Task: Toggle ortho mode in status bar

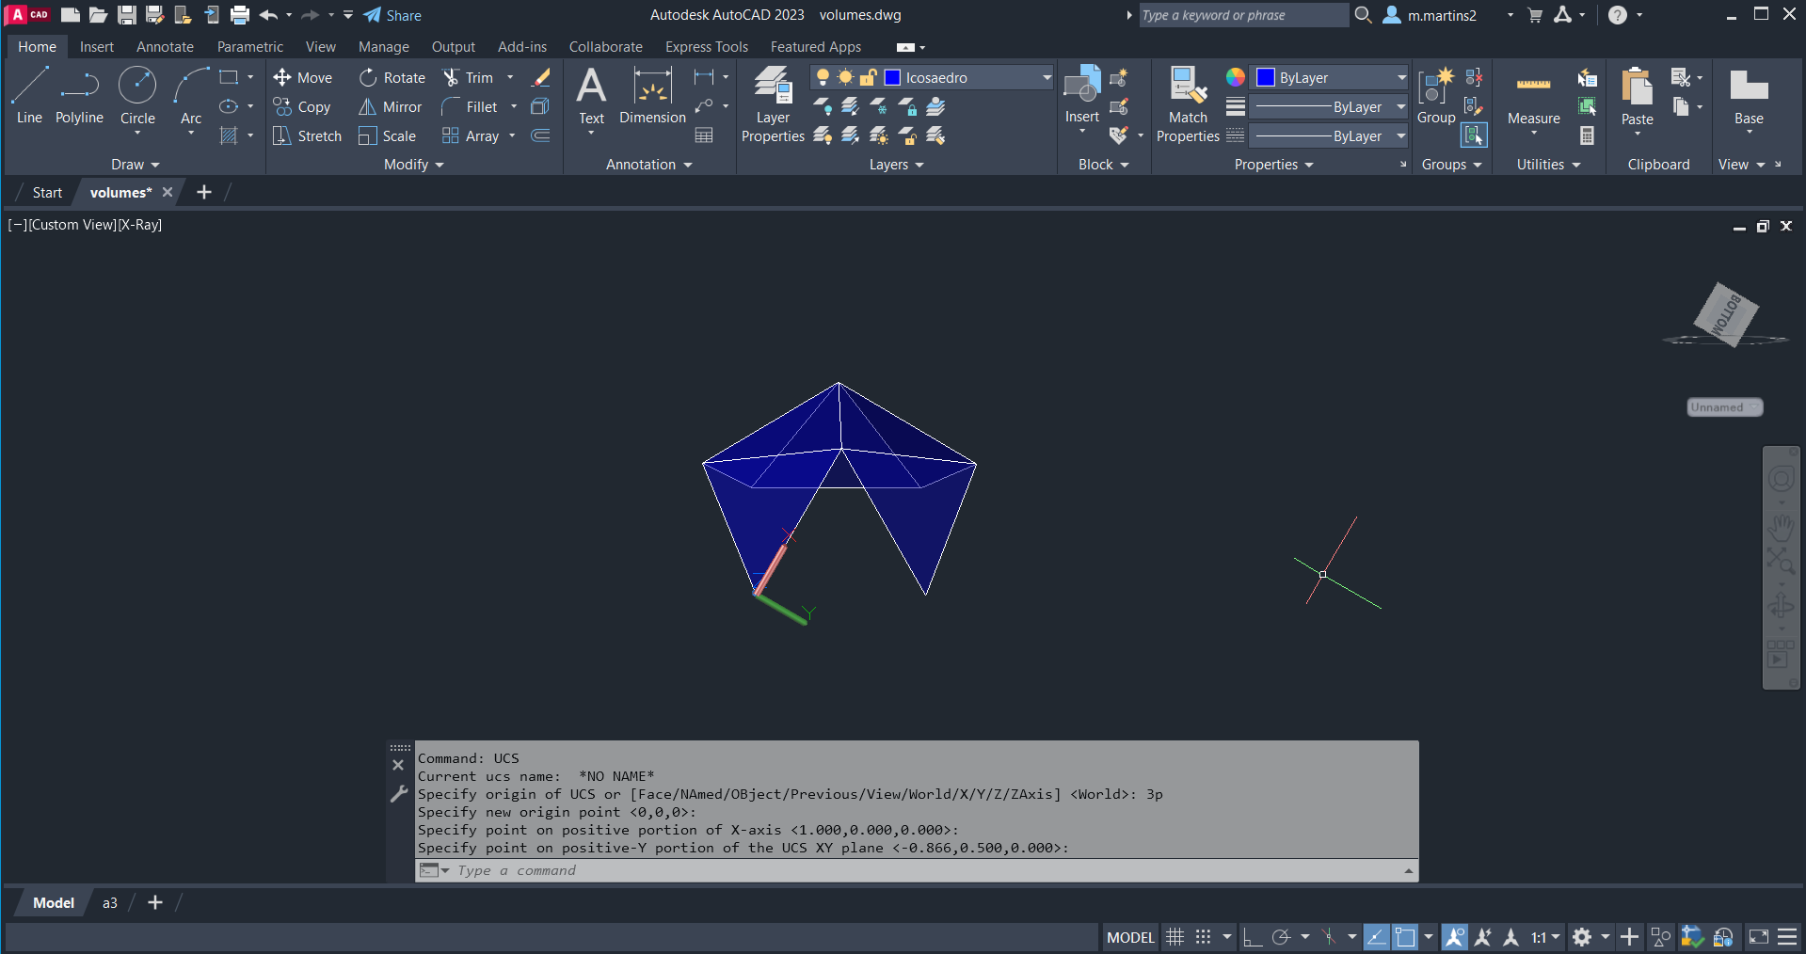Action: tap(1252, 937)
